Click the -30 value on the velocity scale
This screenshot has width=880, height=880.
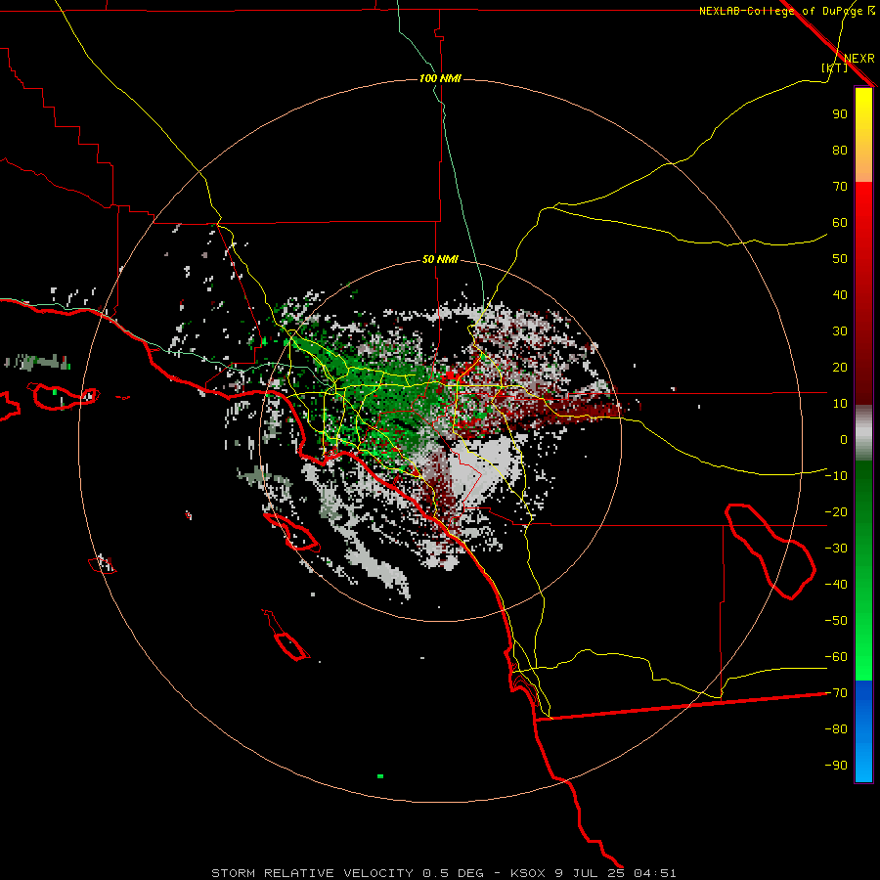[836, 549]
